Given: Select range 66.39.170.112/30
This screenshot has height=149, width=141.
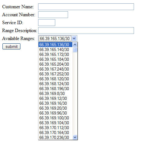Looking at the screenshot, I should pos(55,128).
